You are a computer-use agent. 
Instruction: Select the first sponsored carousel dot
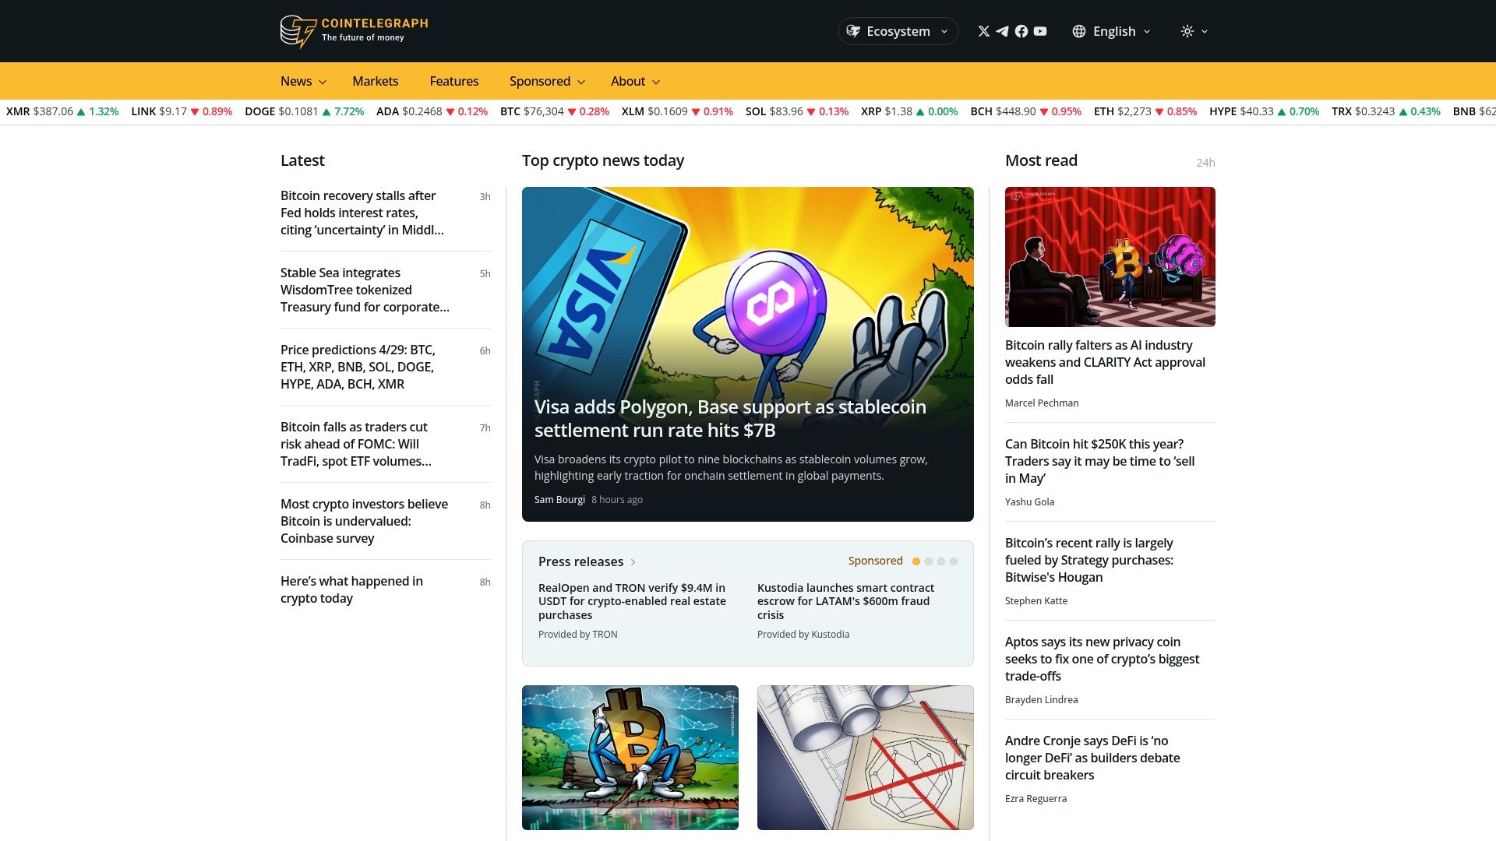tap(916, 561)
